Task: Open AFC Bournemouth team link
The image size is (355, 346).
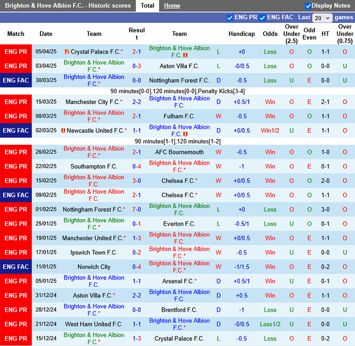Action: point(179,152)
